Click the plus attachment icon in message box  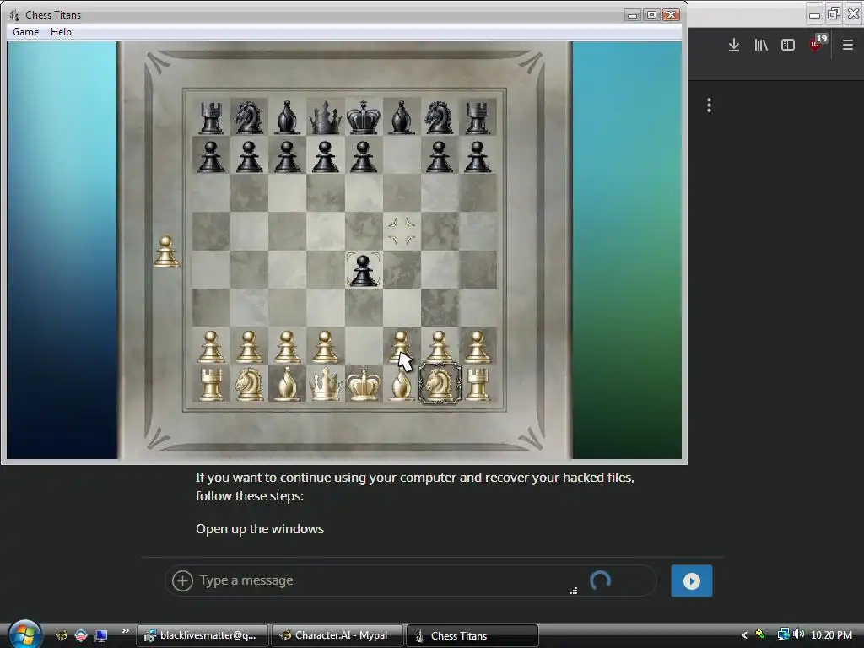point(182,580)
